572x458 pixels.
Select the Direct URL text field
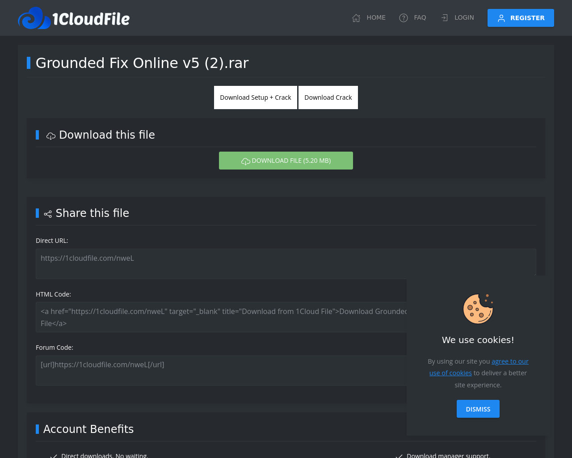click(286, 263)
